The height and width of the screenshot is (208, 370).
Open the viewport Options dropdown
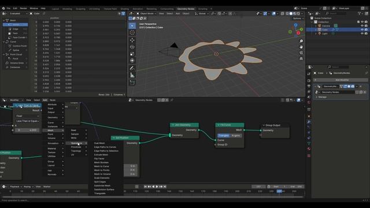(x=298, y=18)
